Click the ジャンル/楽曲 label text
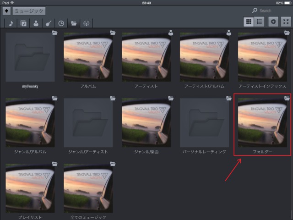Viewport: 293px width, 220px height. (x=146, y=152)
